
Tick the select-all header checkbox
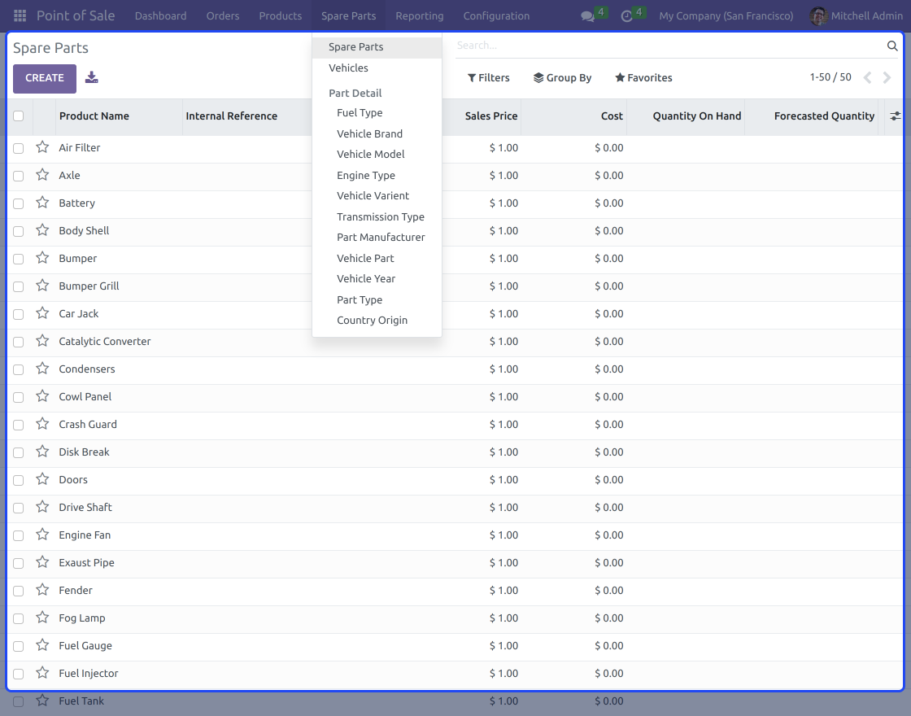click(19, 116)
